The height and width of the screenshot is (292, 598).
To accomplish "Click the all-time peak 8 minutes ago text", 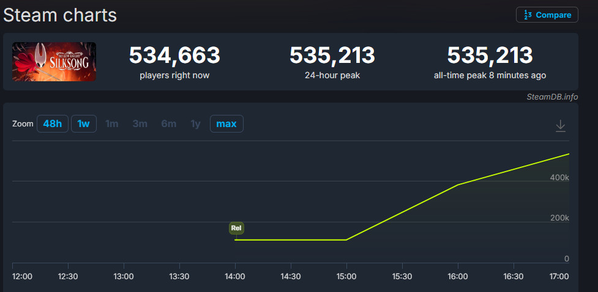I will (490, 75).
